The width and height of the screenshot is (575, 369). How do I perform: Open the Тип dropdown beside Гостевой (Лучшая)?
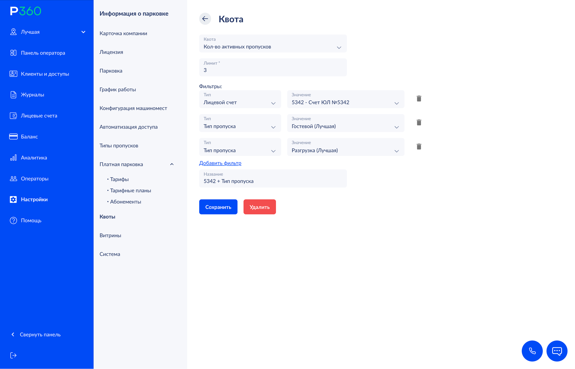tap(240, 123)
